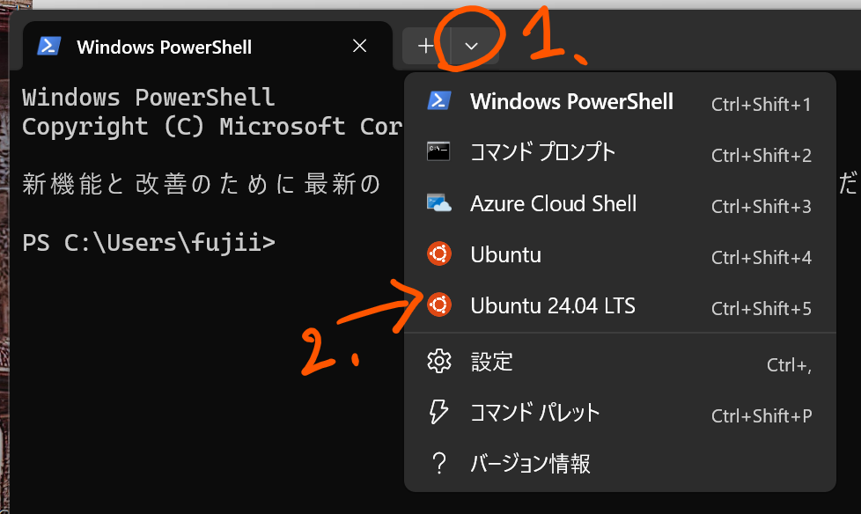Click the Azure Cloud Shell icon

438,204
